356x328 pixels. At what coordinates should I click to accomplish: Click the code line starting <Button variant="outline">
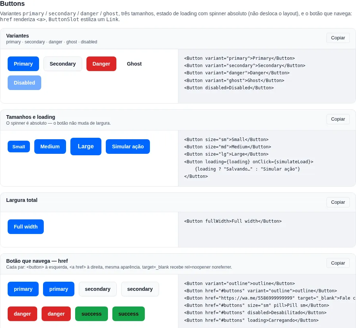click(x=239, y=284)
